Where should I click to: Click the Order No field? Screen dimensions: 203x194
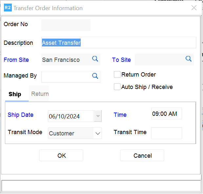66,25
